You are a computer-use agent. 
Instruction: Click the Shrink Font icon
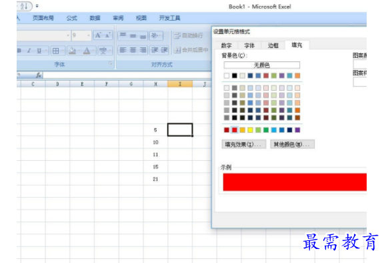point(108,35)
